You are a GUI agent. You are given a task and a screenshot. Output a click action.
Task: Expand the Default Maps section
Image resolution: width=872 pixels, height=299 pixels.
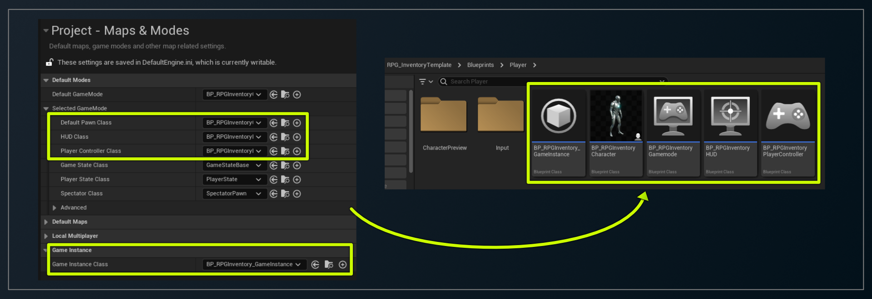pos(46,222)
